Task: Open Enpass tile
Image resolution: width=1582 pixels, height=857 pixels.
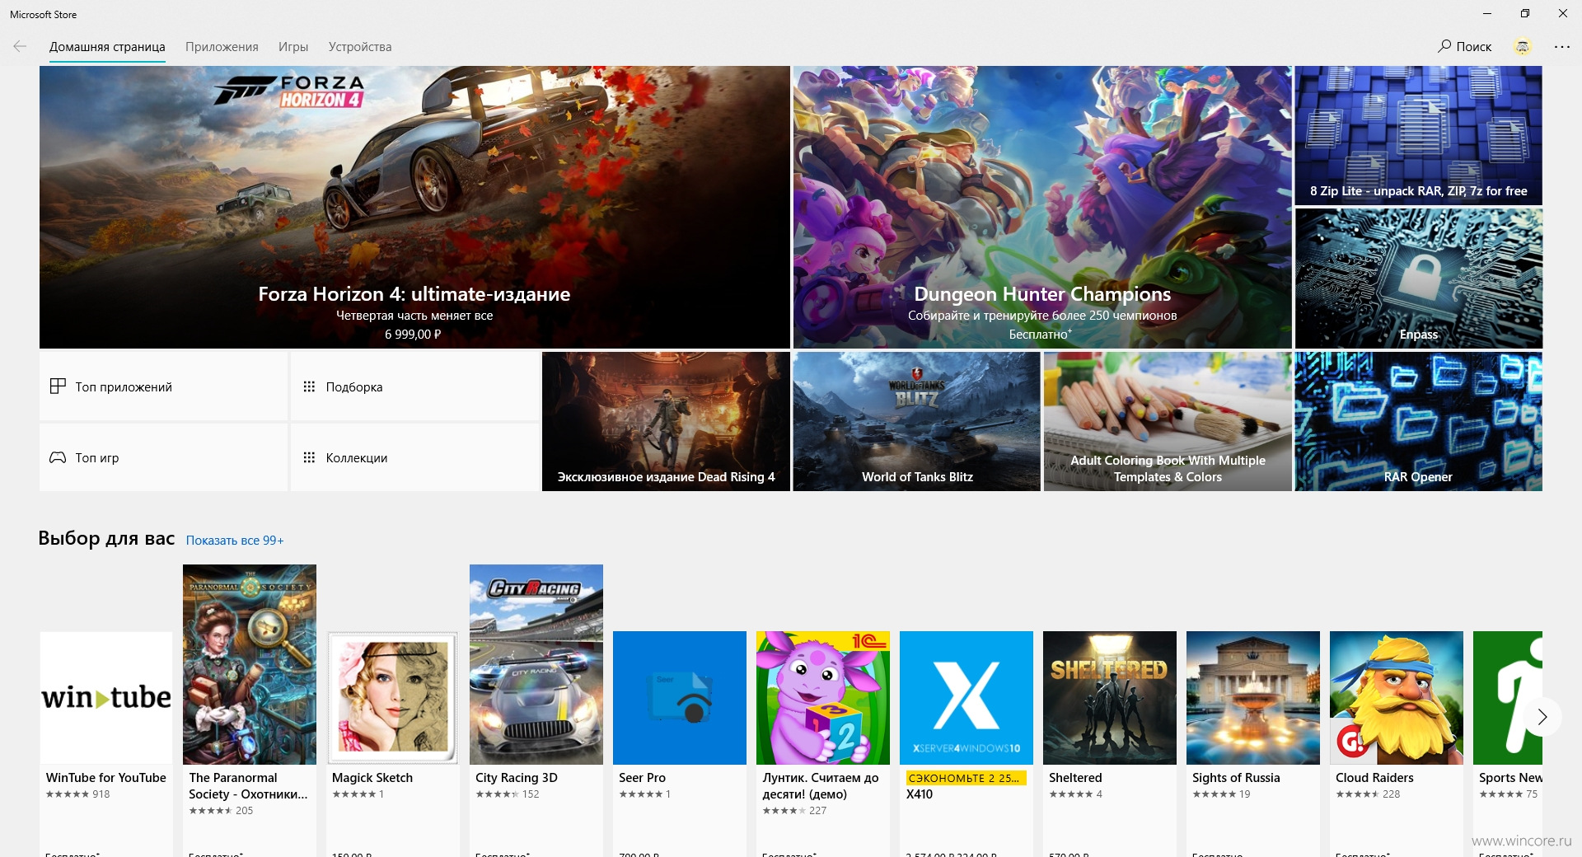Action: [1419, 279]
